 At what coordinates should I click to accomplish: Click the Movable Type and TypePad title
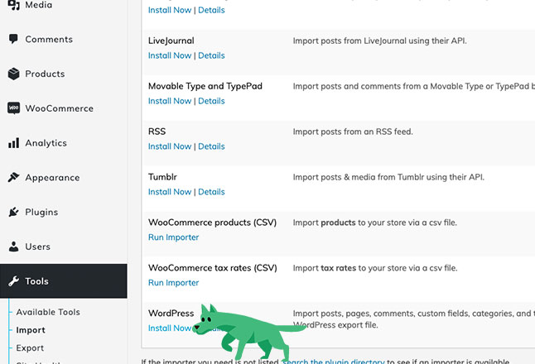[205, 86]
